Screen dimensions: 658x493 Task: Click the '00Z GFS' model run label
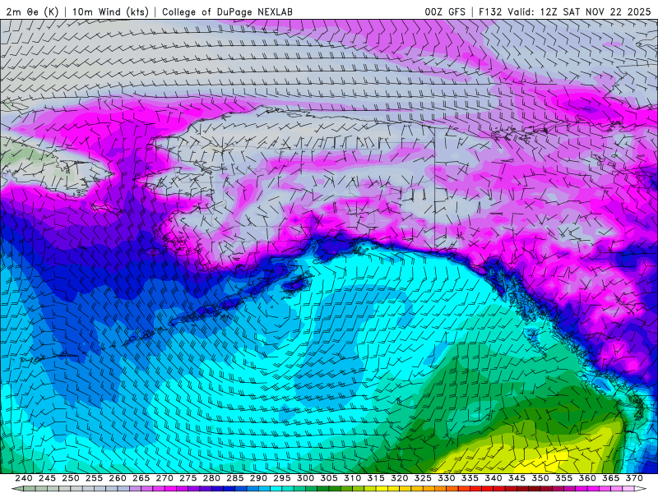click(445, 12)
